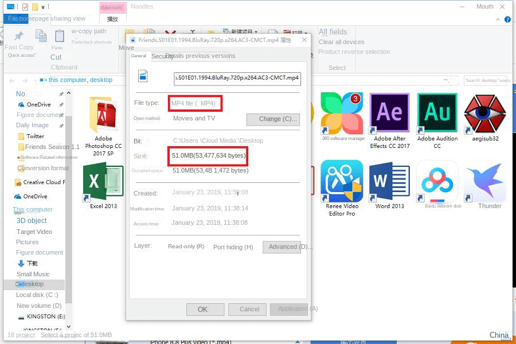Click Clear all devices option
The height and width of the screenshot is (344, 516).
tap(341, 42)
